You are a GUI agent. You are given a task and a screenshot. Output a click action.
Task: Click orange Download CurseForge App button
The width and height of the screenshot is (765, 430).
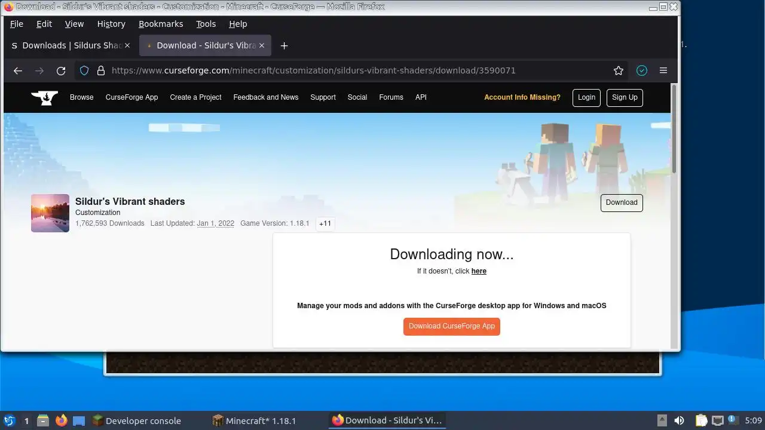coord(452,327)
